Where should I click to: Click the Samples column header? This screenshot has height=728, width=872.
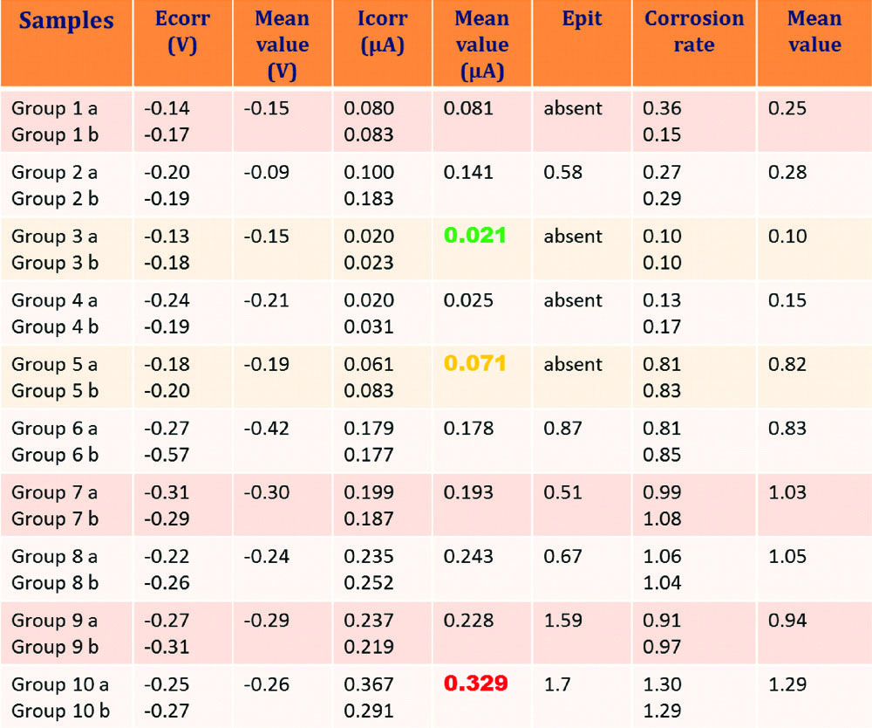tap(66, 21)
